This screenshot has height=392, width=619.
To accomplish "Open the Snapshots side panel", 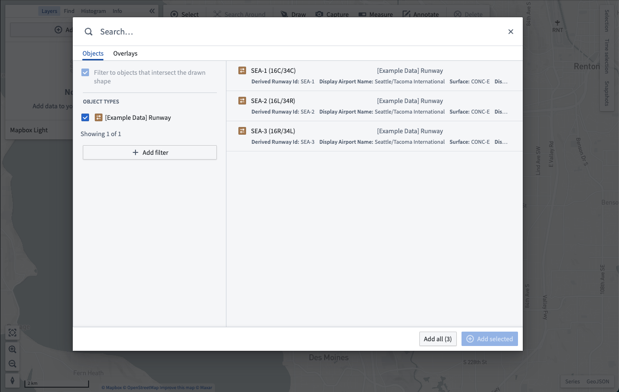I will [x=607, y=93].
